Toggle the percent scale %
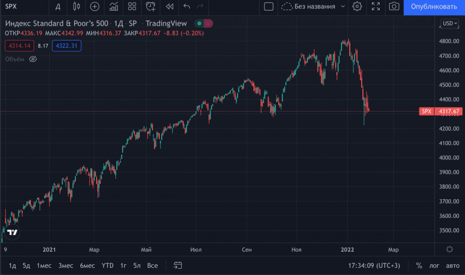The image size is (465, 275). (419, 266)
